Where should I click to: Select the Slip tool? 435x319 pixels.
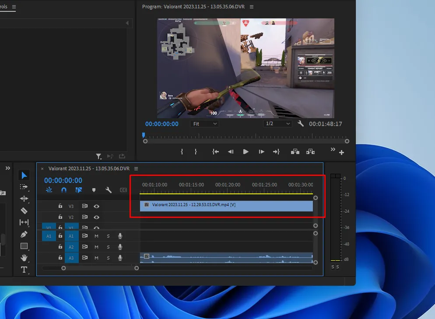(24, 222)
